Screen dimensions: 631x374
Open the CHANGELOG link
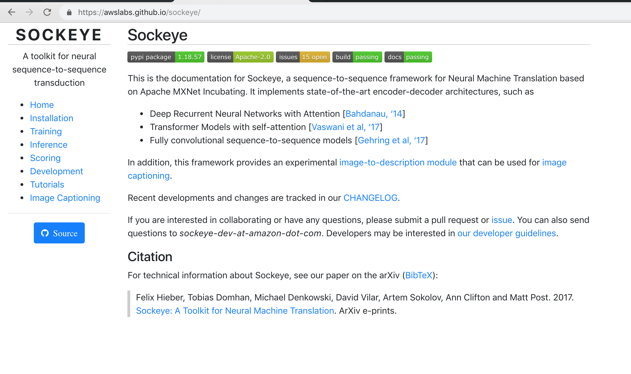pos(370,198)
